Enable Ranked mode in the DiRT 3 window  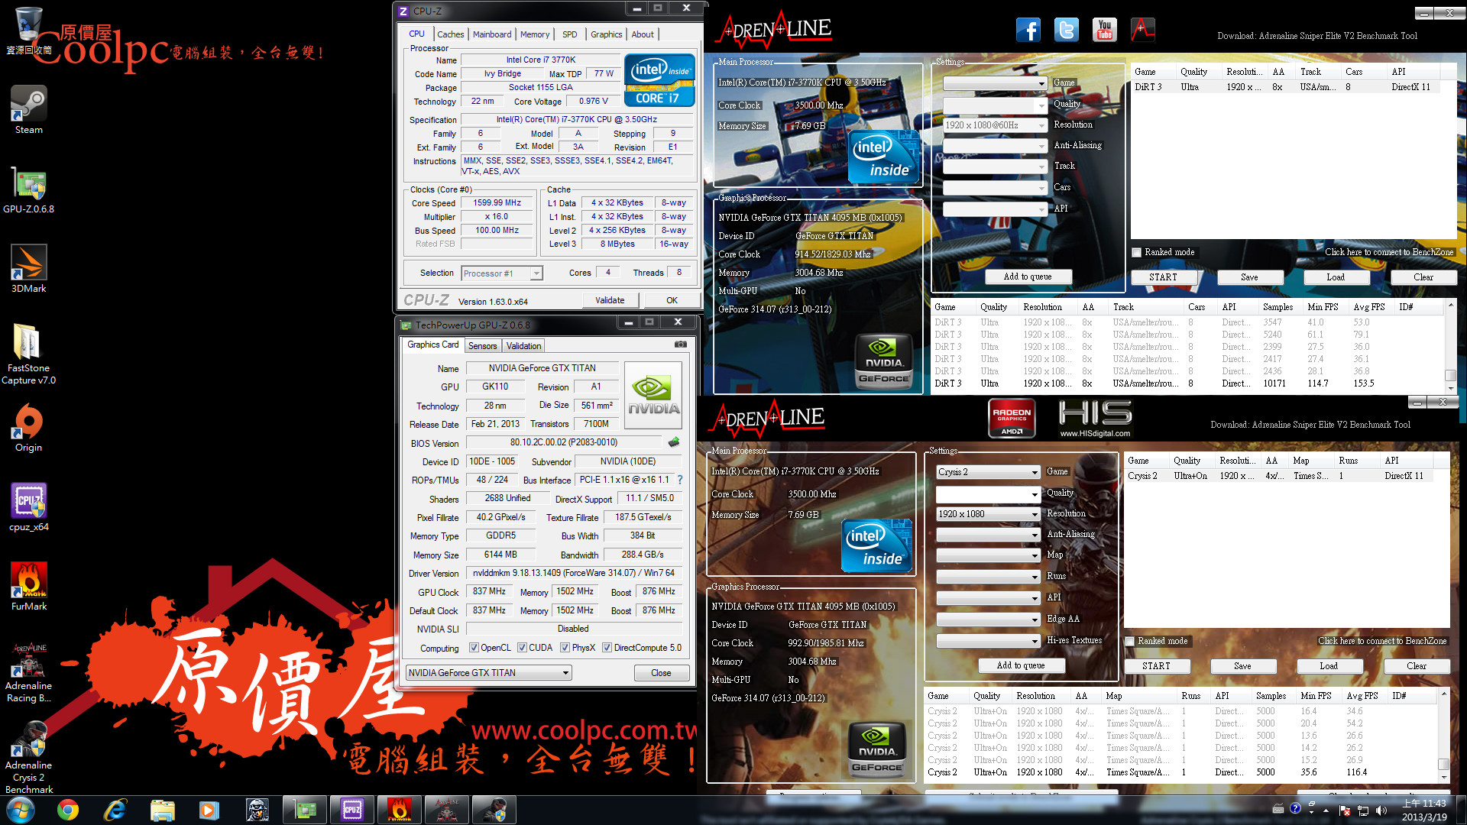tap(1137, 252)
